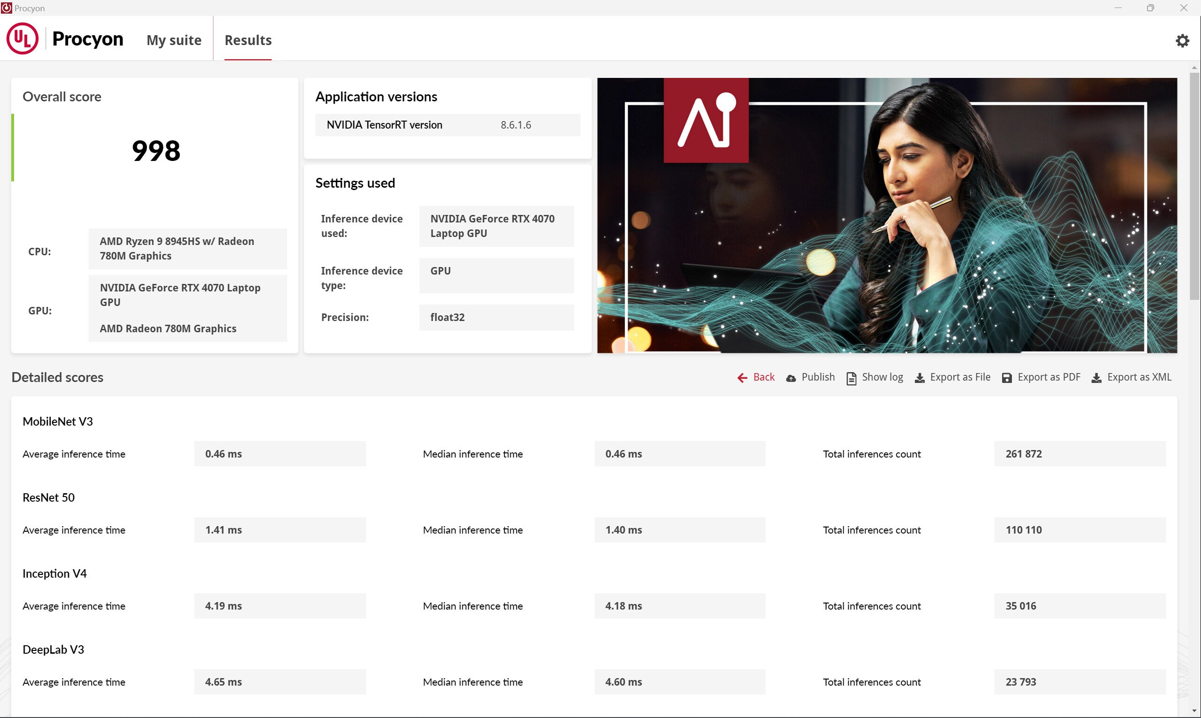
Task: Open settings via the gear icon
Action: pos(1182,41)
